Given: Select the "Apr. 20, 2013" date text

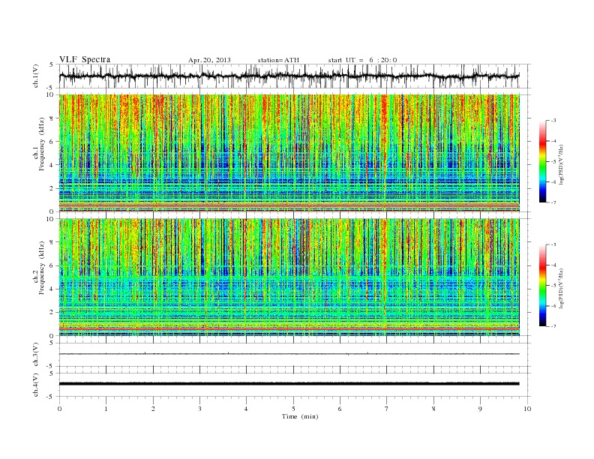Looking at the screenshot, I should point(209,60).
